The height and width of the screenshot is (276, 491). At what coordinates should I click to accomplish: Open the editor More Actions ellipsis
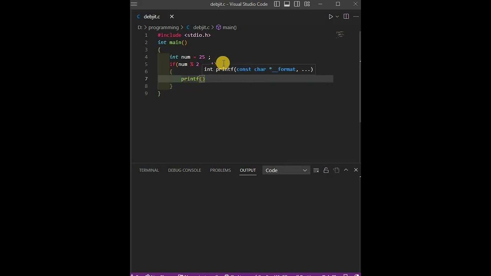click(x=356, y=16)
